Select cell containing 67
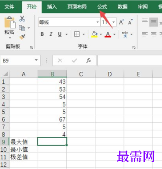Image resolution: width=162 pixels, height=169 pixels. [52, 119]
